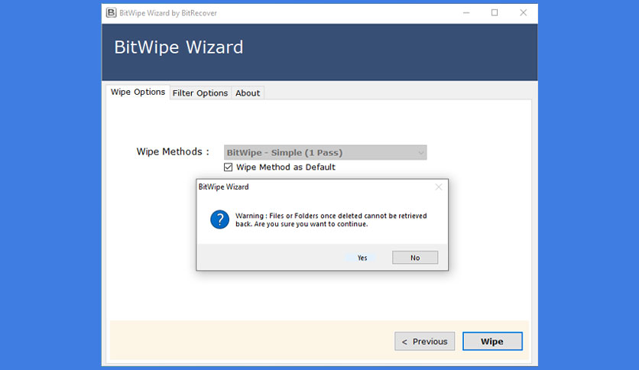Close the BitWipe Wizard warning dialog
The width and height of the screenshot is (639, 370).
[439, 187]
